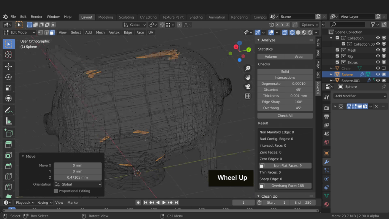Click the End frame field
This screenshot has height=219, width=389.
point(303,203)
